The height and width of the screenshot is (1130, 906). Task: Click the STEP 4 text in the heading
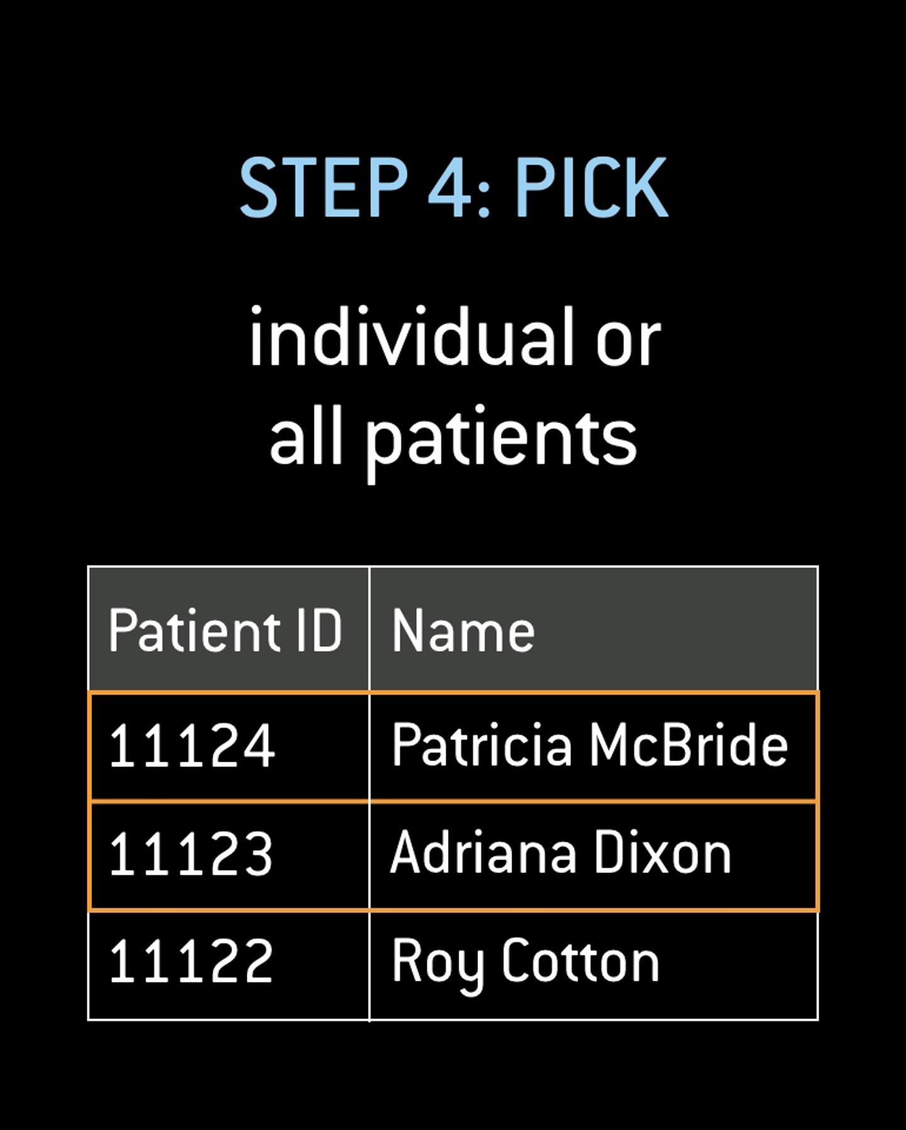[x=355, y=188]
